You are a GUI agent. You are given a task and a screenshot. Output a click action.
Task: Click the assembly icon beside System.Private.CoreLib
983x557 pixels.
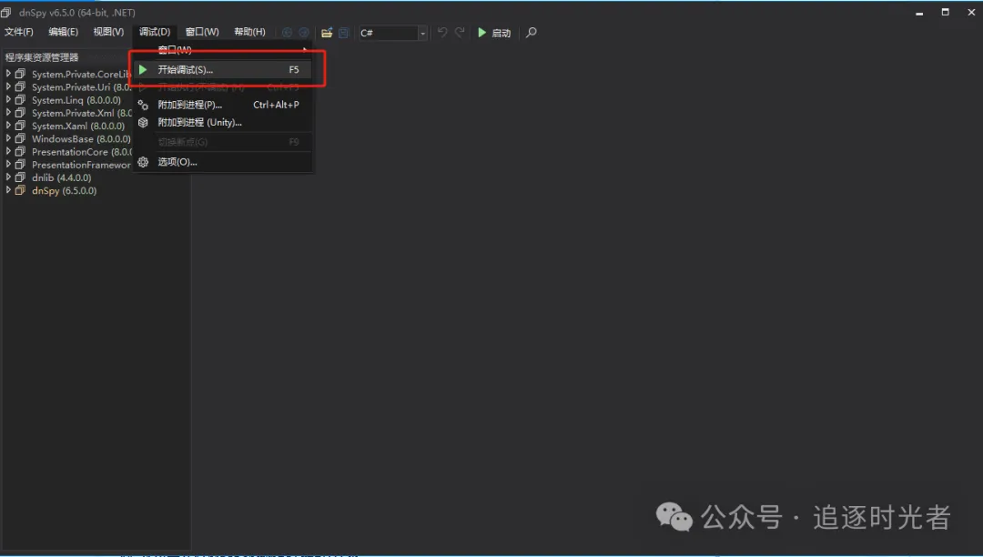coord(20,74)
